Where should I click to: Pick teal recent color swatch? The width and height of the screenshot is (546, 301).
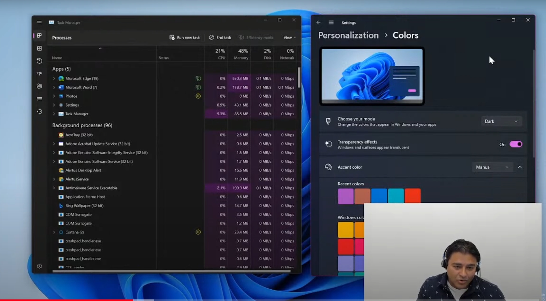coord(396,196)
